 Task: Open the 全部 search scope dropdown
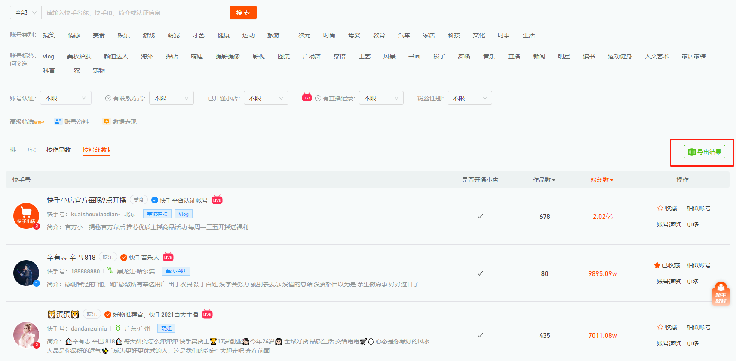click(x=26, y=13)
